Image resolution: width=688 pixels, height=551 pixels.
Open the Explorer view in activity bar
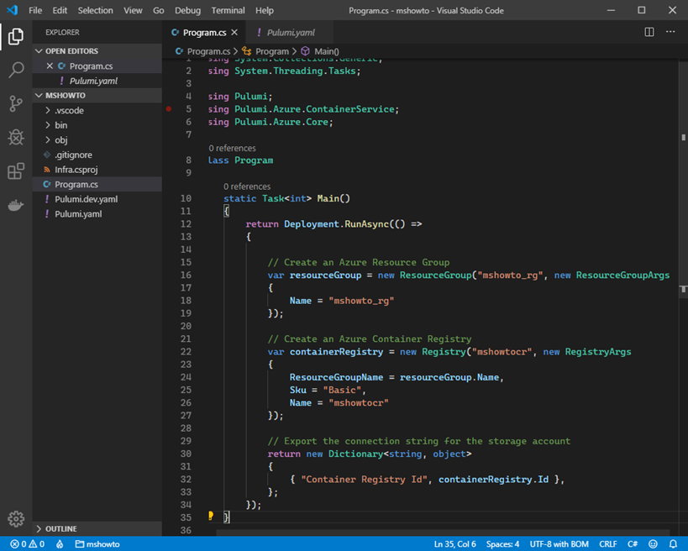(16, 36)
